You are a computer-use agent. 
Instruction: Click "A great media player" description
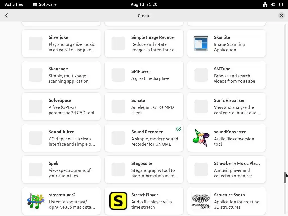pyautogui.click(x=151, y=78)
